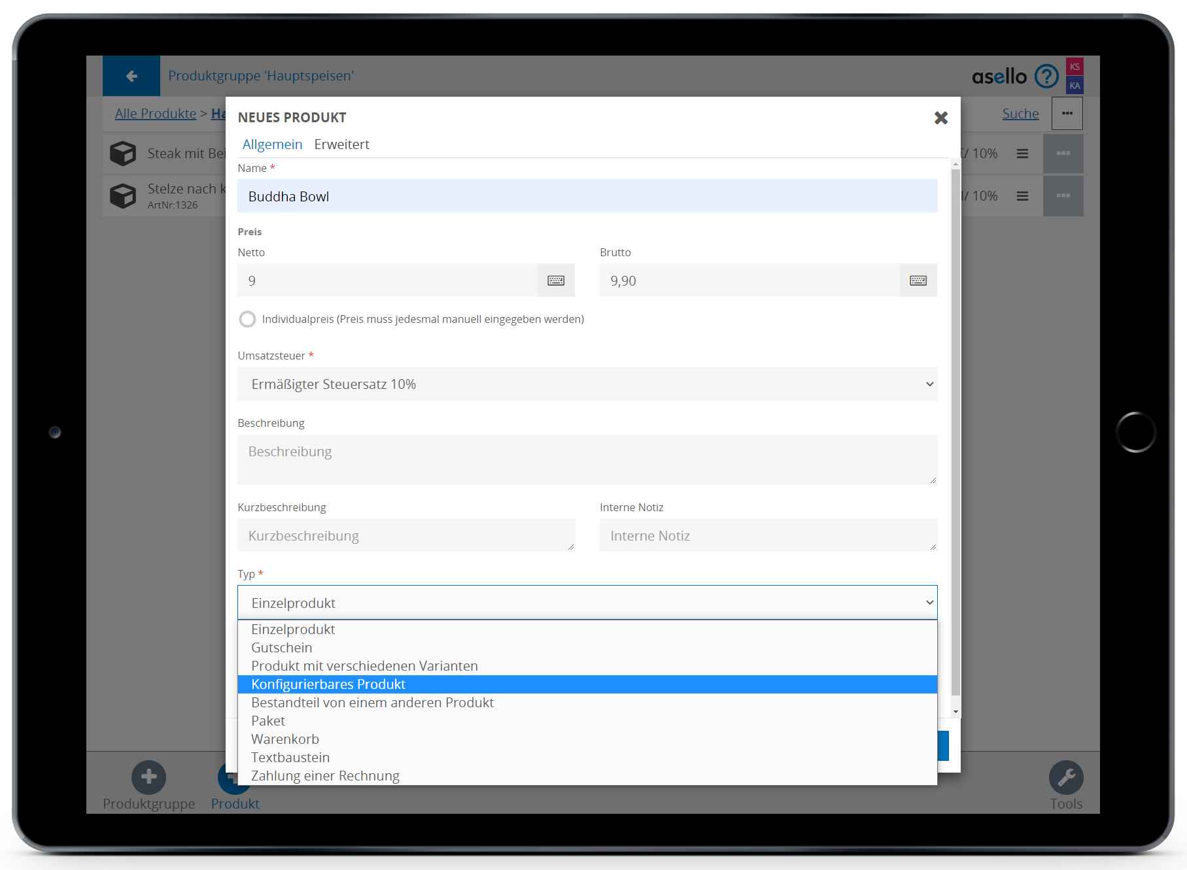This screenshot has width=1187, height=870.
Task: Open keypad icon next to Brutto field
Action: coord(918,280)
